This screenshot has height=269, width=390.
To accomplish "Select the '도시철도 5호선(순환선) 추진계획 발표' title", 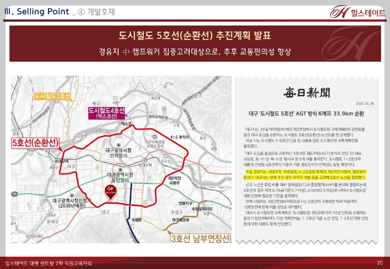I will click(x=195, y=36).
